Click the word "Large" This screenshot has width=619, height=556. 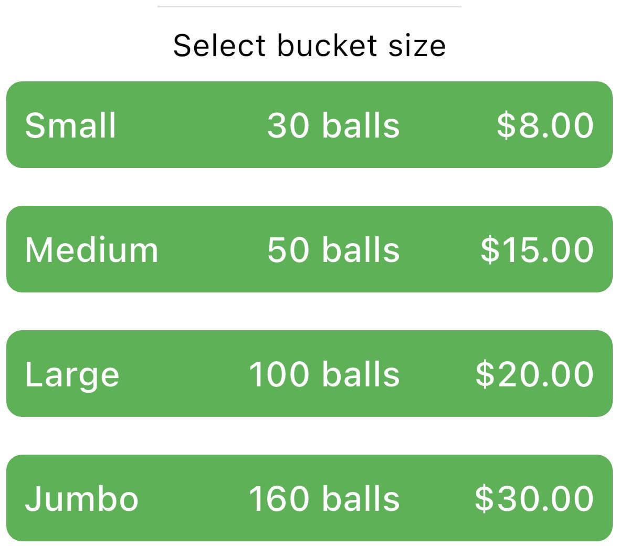pyautogui.click(x=72, y=375)
